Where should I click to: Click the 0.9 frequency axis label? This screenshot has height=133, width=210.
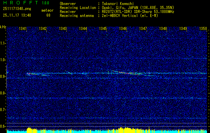[3, 76]
